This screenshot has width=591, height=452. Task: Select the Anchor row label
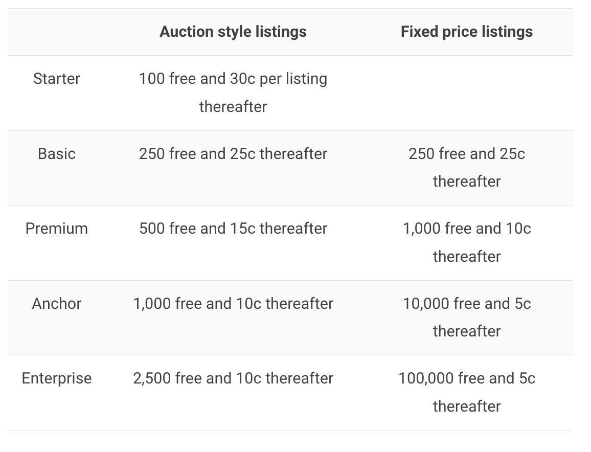point(57,304)
